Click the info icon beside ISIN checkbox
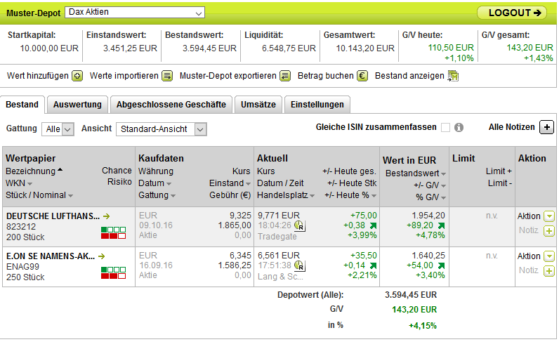Image resolution: width=559 pixels, height=342 pixels. [459, 128]
